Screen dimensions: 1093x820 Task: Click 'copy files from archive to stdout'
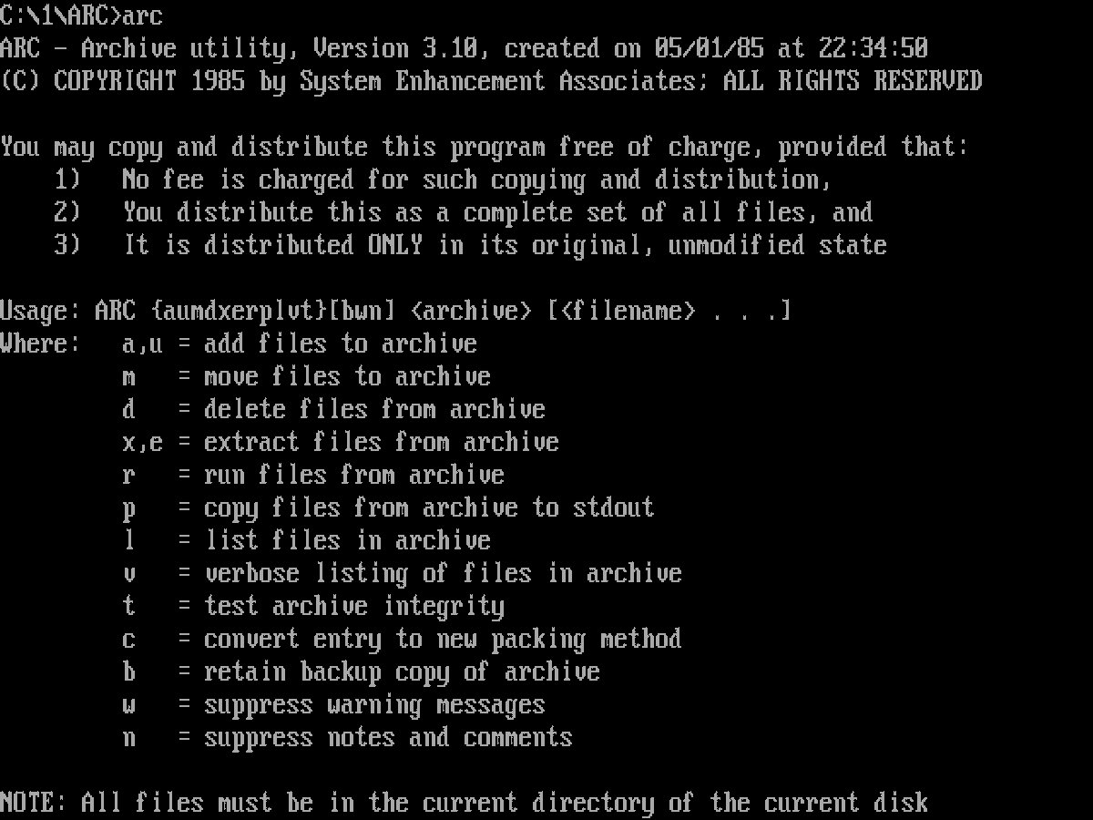coord(388,507)
